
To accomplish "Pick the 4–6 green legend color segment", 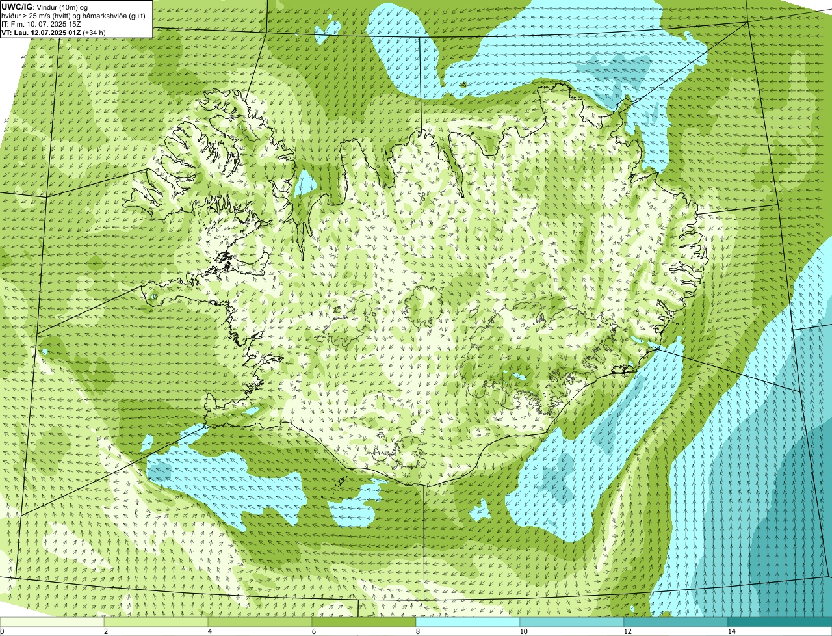I will [260, 622].
